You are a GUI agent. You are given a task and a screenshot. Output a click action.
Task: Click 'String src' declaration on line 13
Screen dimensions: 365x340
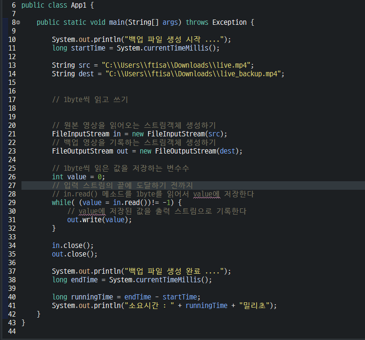[x=71, y=65]
